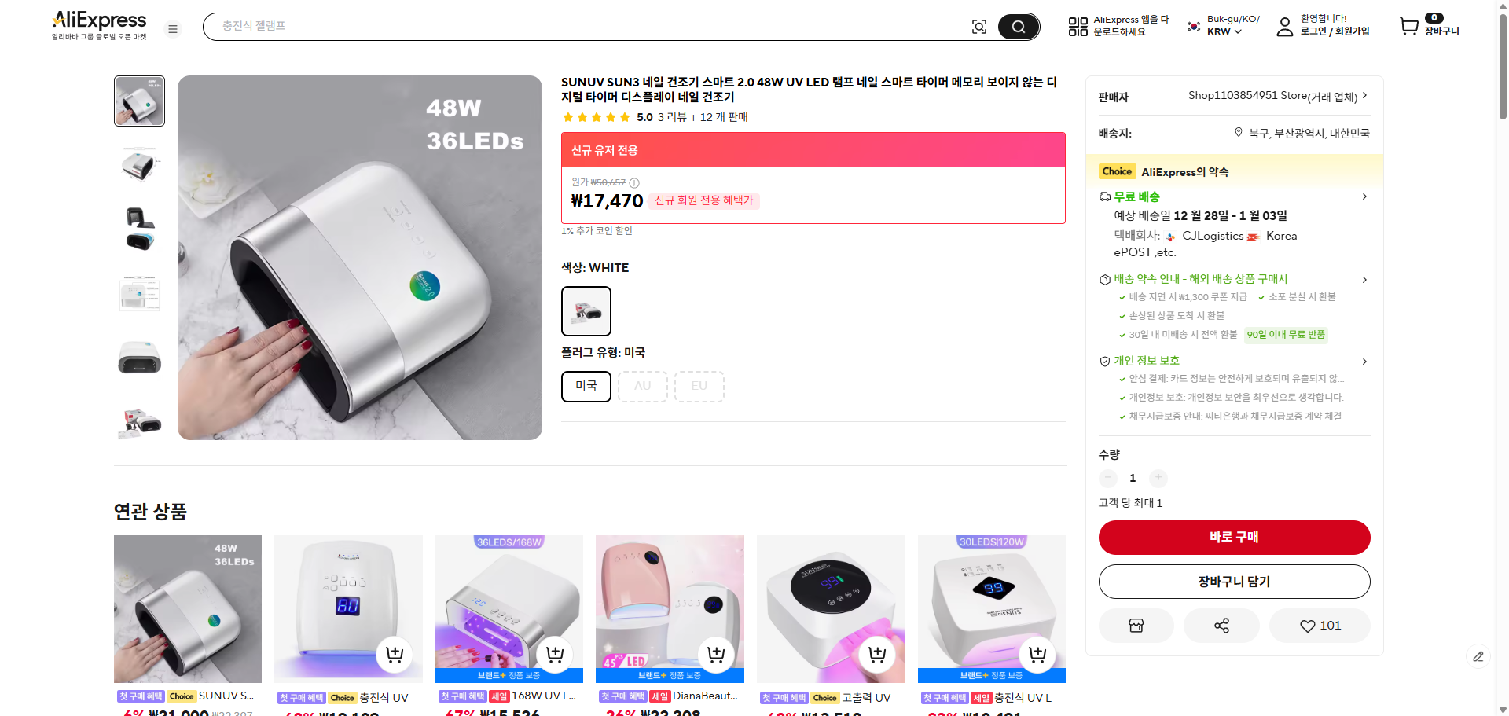Click the magnifier search button
Screen dimensions: 1509x716
tap(1018, 26)
